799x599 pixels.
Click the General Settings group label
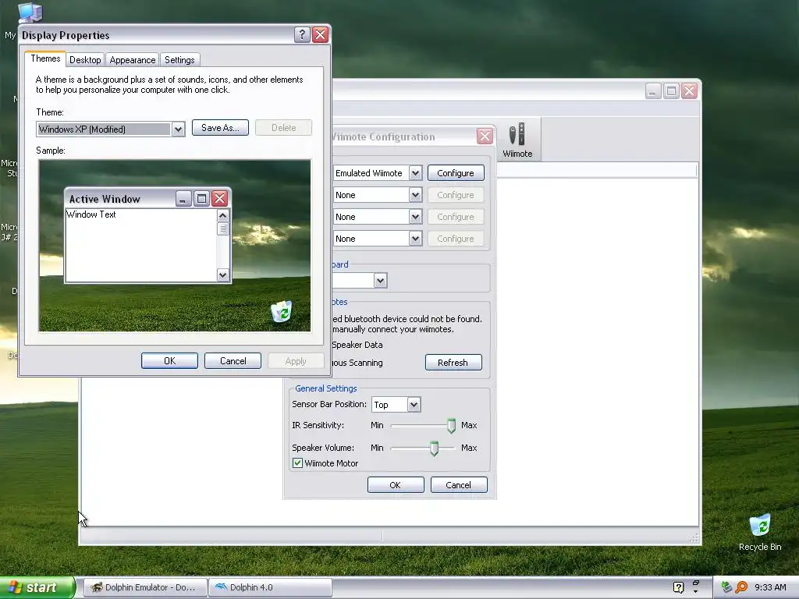(326, 388)
